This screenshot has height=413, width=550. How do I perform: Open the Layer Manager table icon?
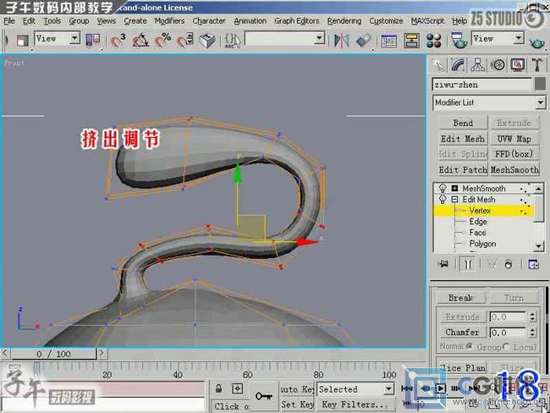tap(388, 41)
